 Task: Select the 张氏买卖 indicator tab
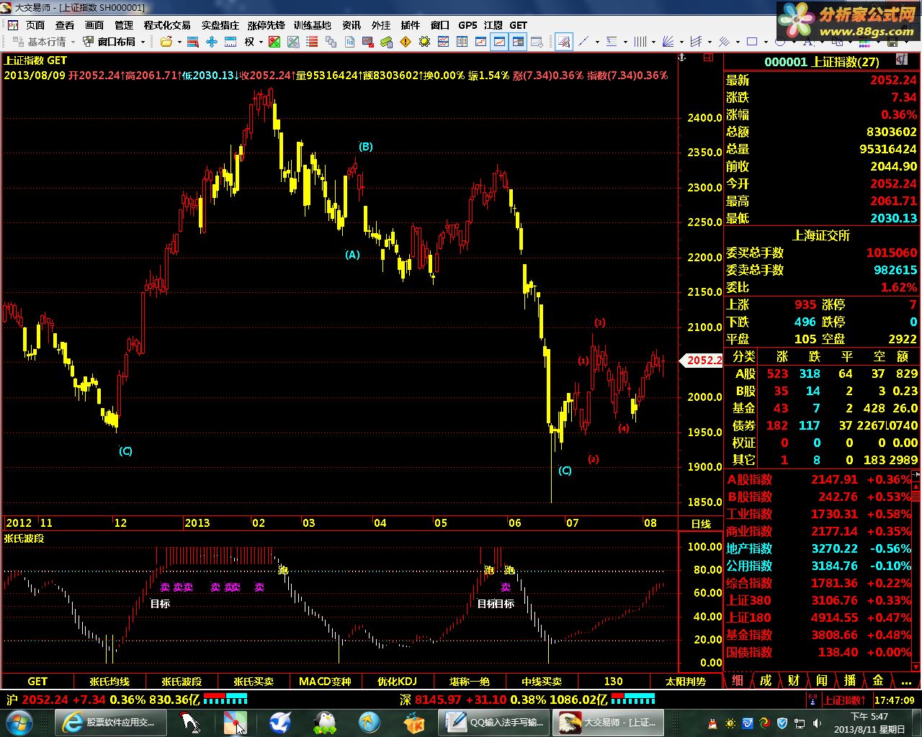click(x=254, y=681)
